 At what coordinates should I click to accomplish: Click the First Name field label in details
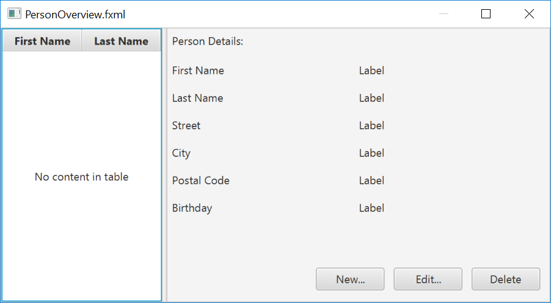(198, 71)
